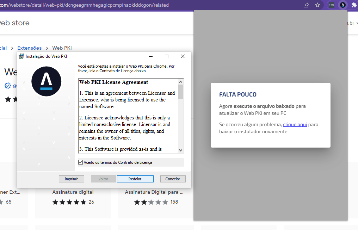Click the verified badge icon below Web PKI title
This screenshot has width=358, height=230.
click(8, 86)
